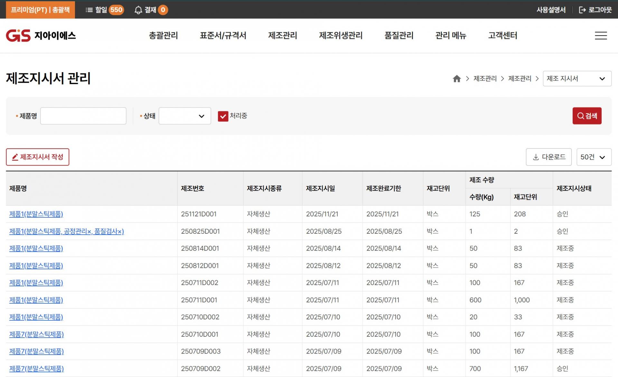Open the 품질관리 menu
Image resolution: width=618 pixels, height=377 pixels.
[399, 35]
